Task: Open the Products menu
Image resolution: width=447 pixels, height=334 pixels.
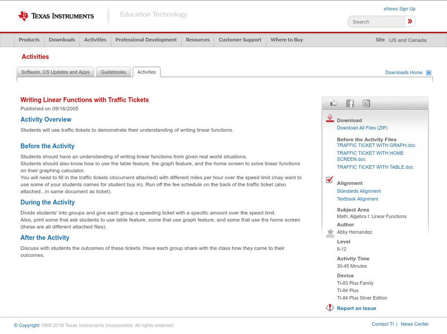Action: [x=29, y=40]
